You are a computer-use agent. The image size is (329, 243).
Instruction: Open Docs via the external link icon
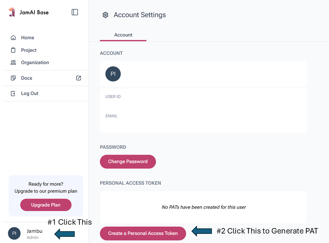[78, 78]
